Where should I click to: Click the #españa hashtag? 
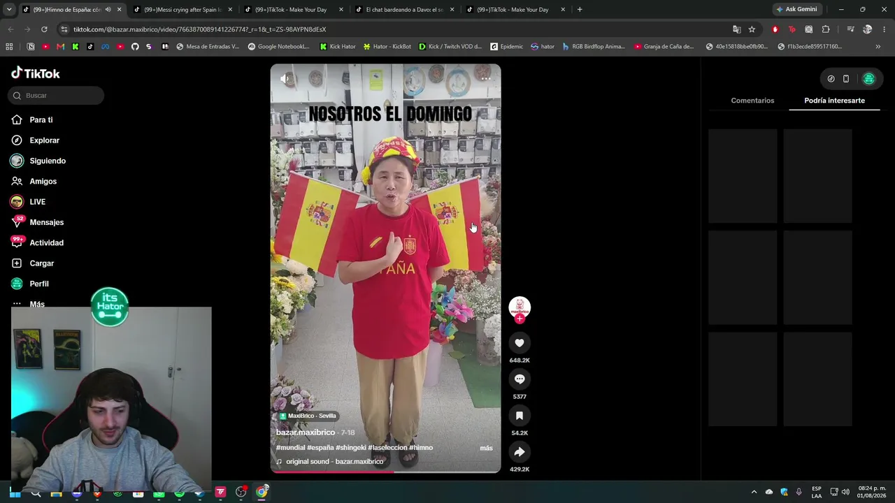click(320, 448)
